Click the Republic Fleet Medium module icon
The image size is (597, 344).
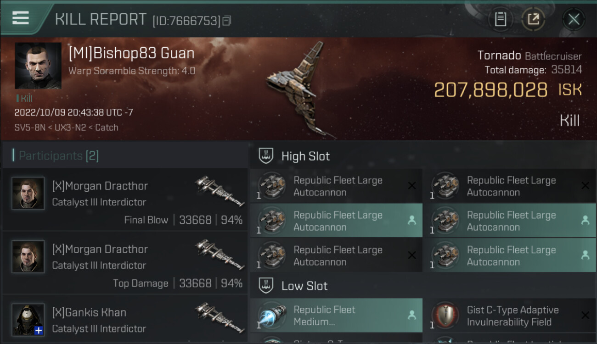(272, 316)
